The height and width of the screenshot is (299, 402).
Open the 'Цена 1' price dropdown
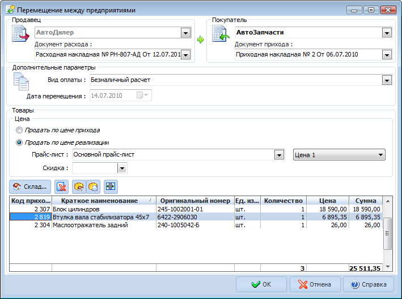pyautogui.click(x=380, y=155)
